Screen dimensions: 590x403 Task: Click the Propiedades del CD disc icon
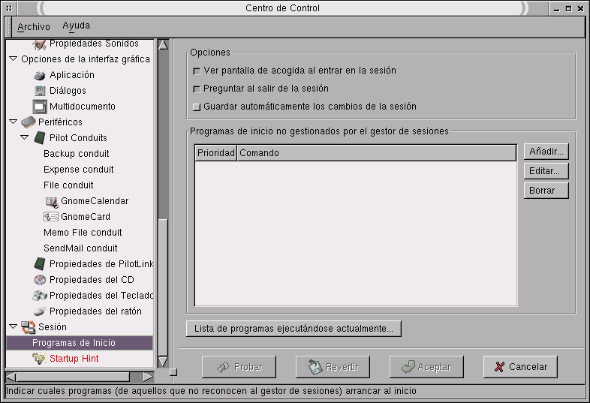tap(40, 280)
